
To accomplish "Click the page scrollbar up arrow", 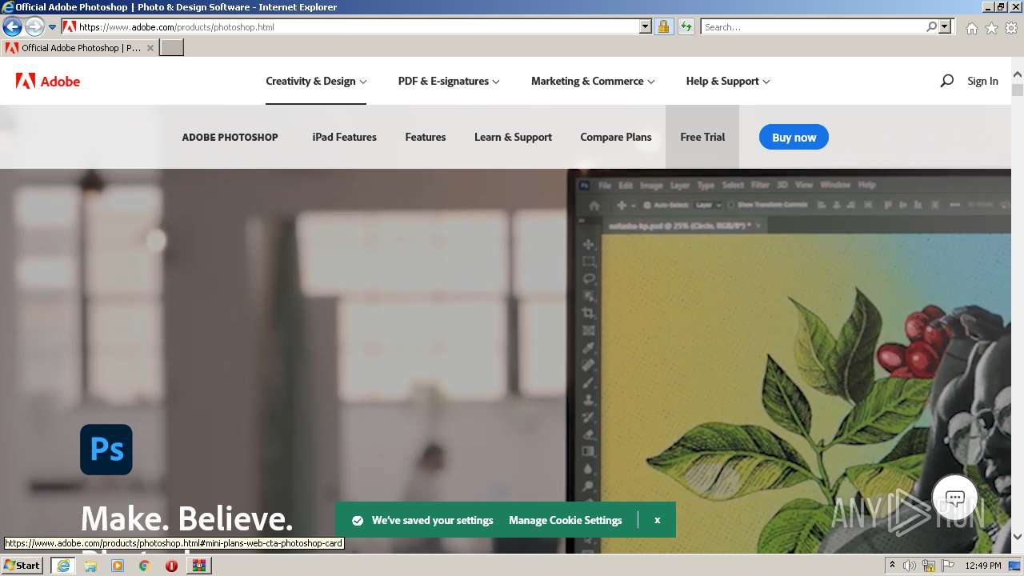I will pos(1018,75).
